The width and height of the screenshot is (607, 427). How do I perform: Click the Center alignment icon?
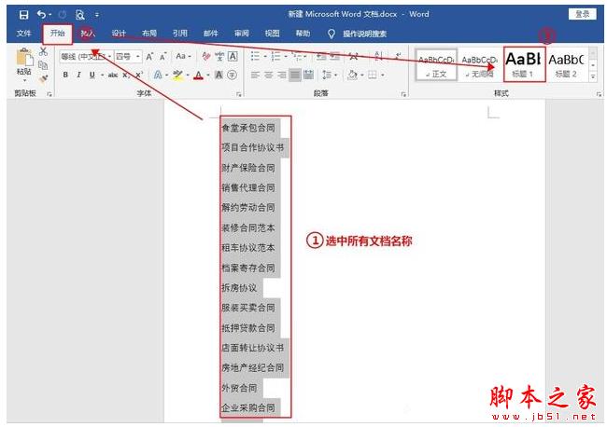click(x=268, y=75)
